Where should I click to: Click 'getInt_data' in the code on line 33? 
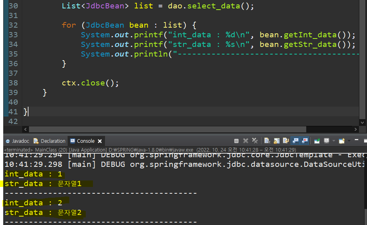(x=310, y=35)
